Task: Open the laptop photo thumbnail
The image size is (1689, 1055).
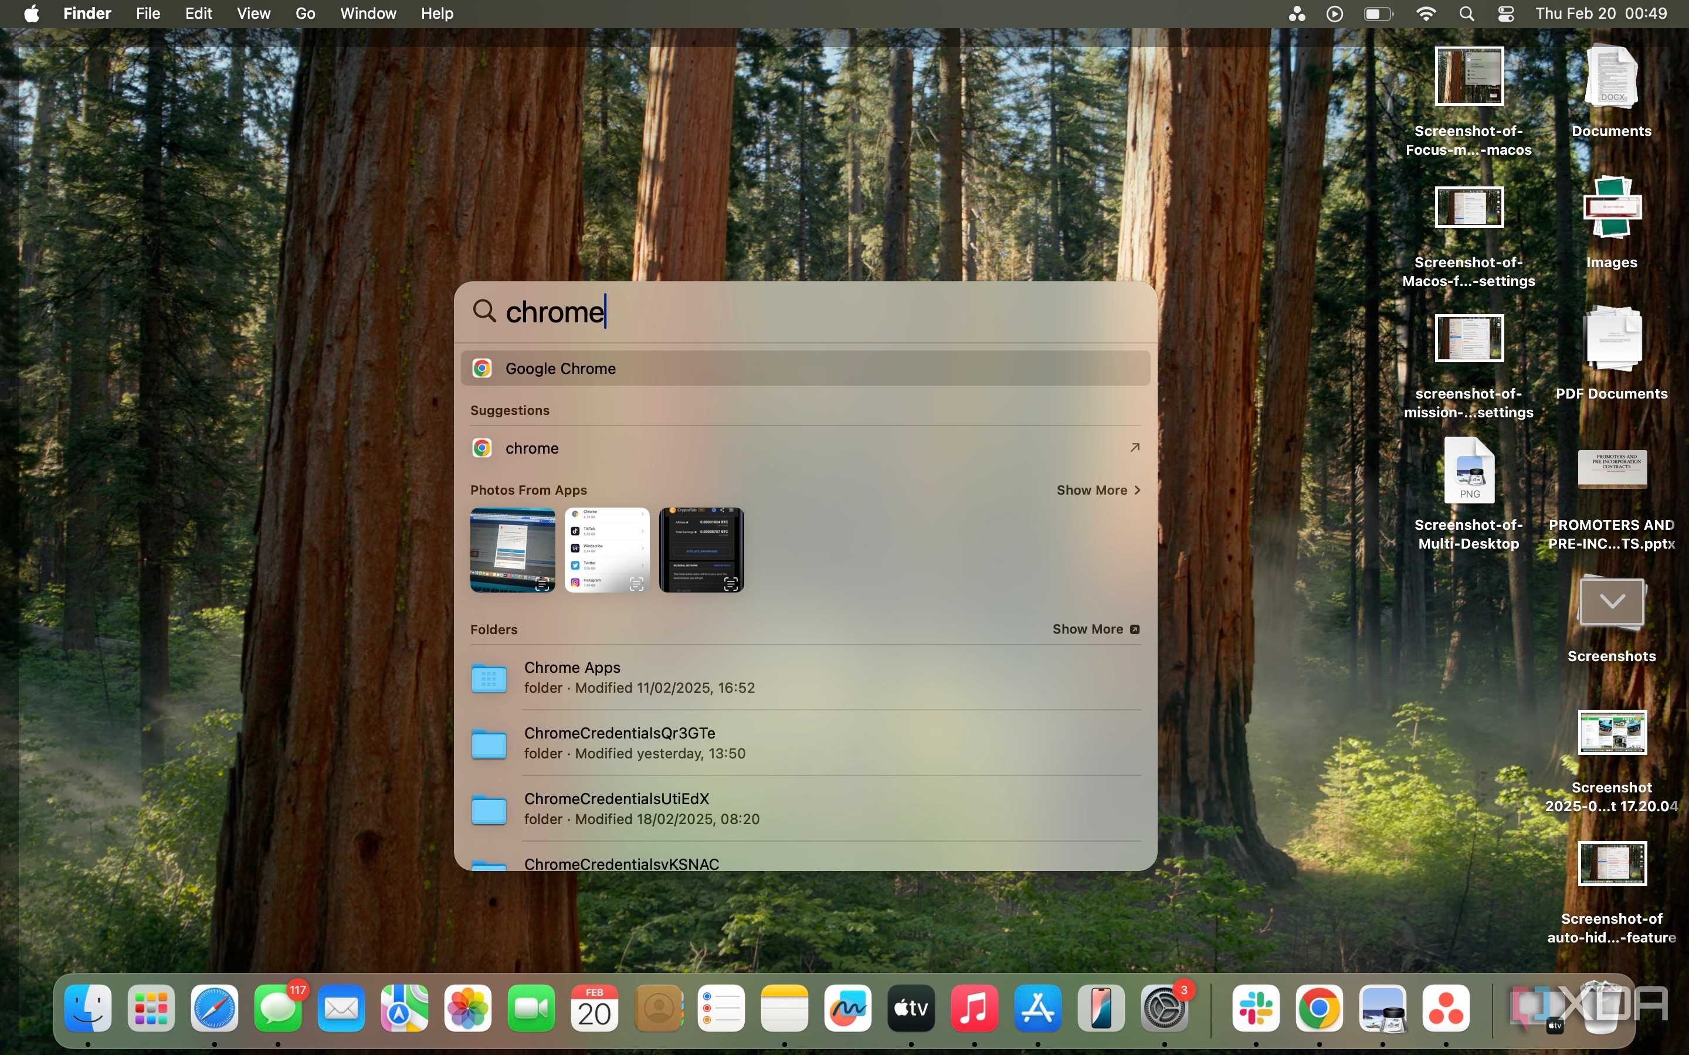Action: click(513, 550)
